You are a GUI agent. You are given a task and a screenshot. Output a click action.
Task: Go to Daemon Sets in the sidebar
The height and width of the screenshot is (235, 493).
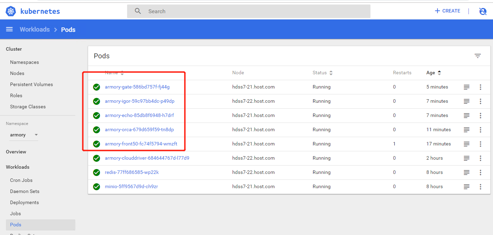tap(25, 191)
